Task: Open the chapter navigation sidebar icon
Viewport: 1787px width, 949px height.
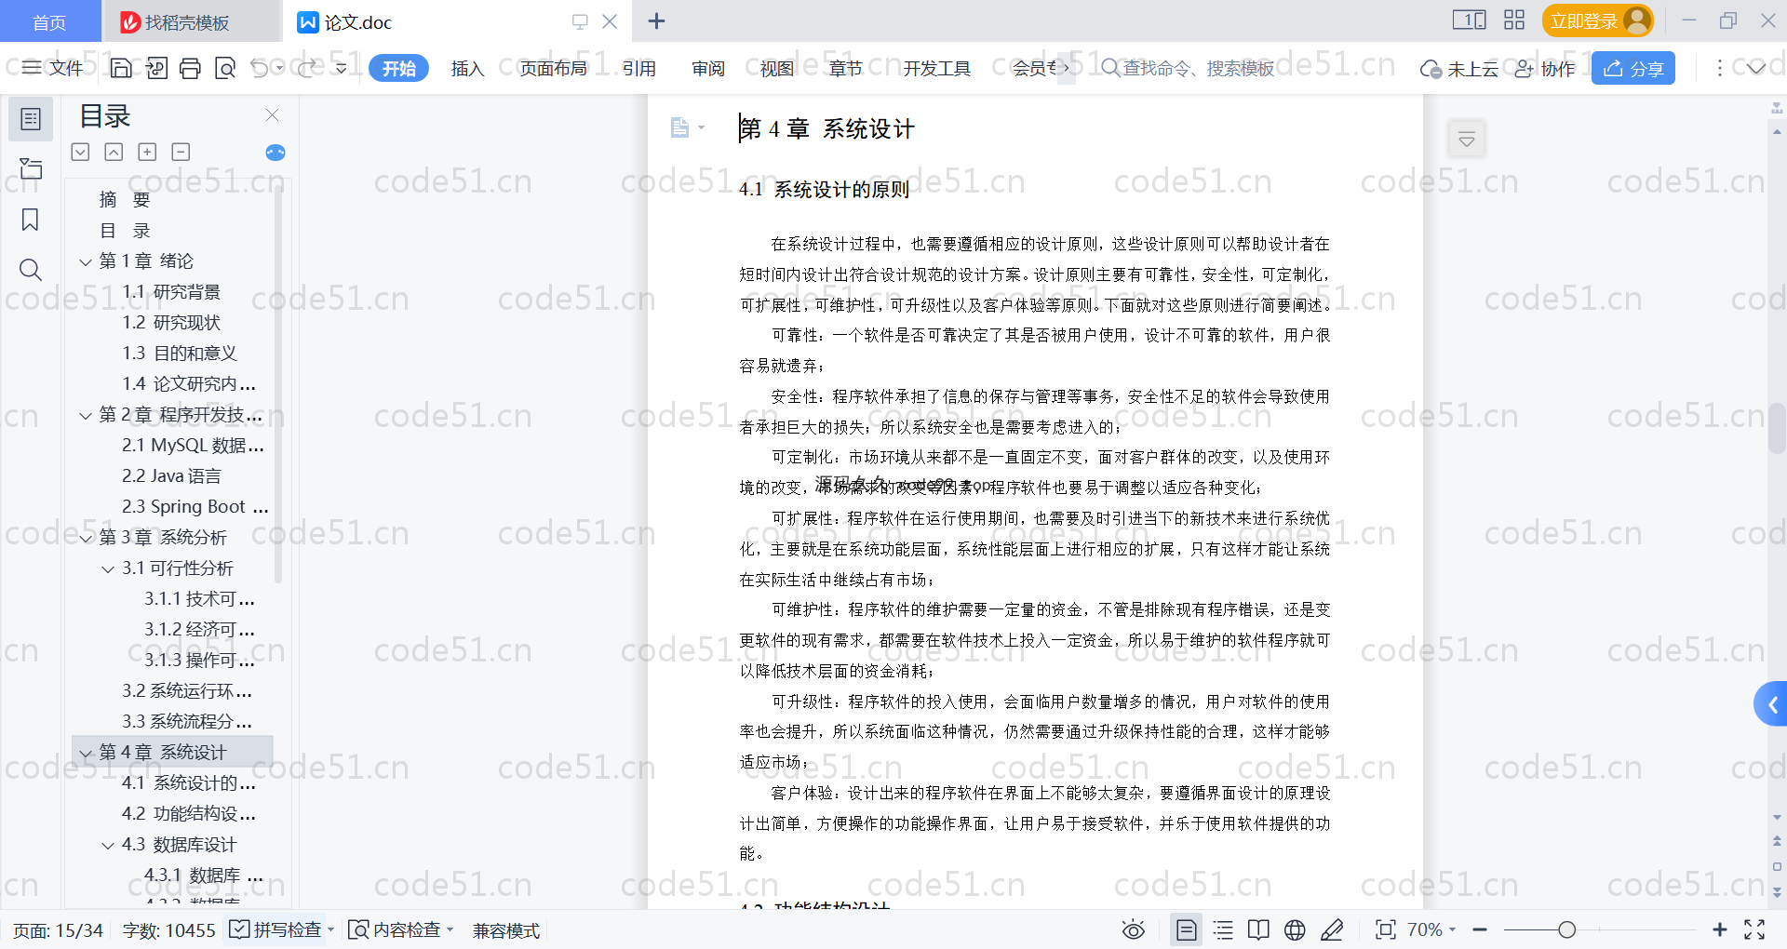Action: [31, 168]
